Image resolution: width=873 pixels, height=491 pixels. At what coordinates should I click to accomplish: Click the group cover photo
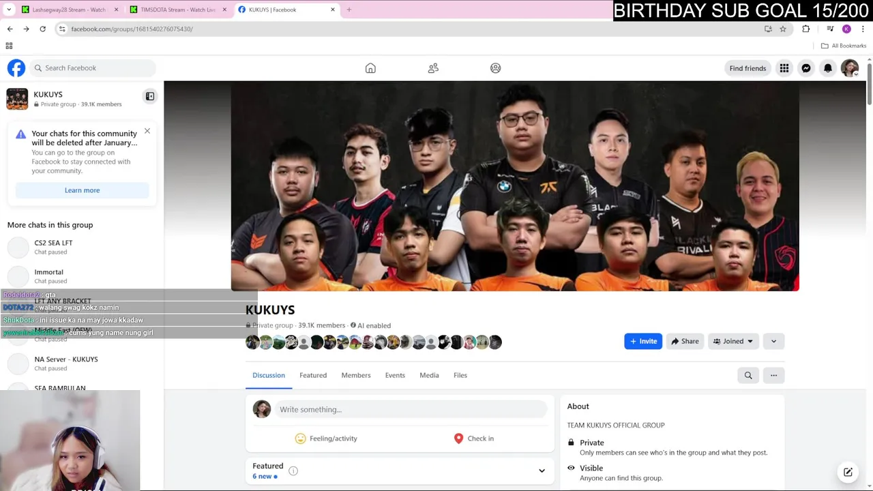(x=515, y=186)
